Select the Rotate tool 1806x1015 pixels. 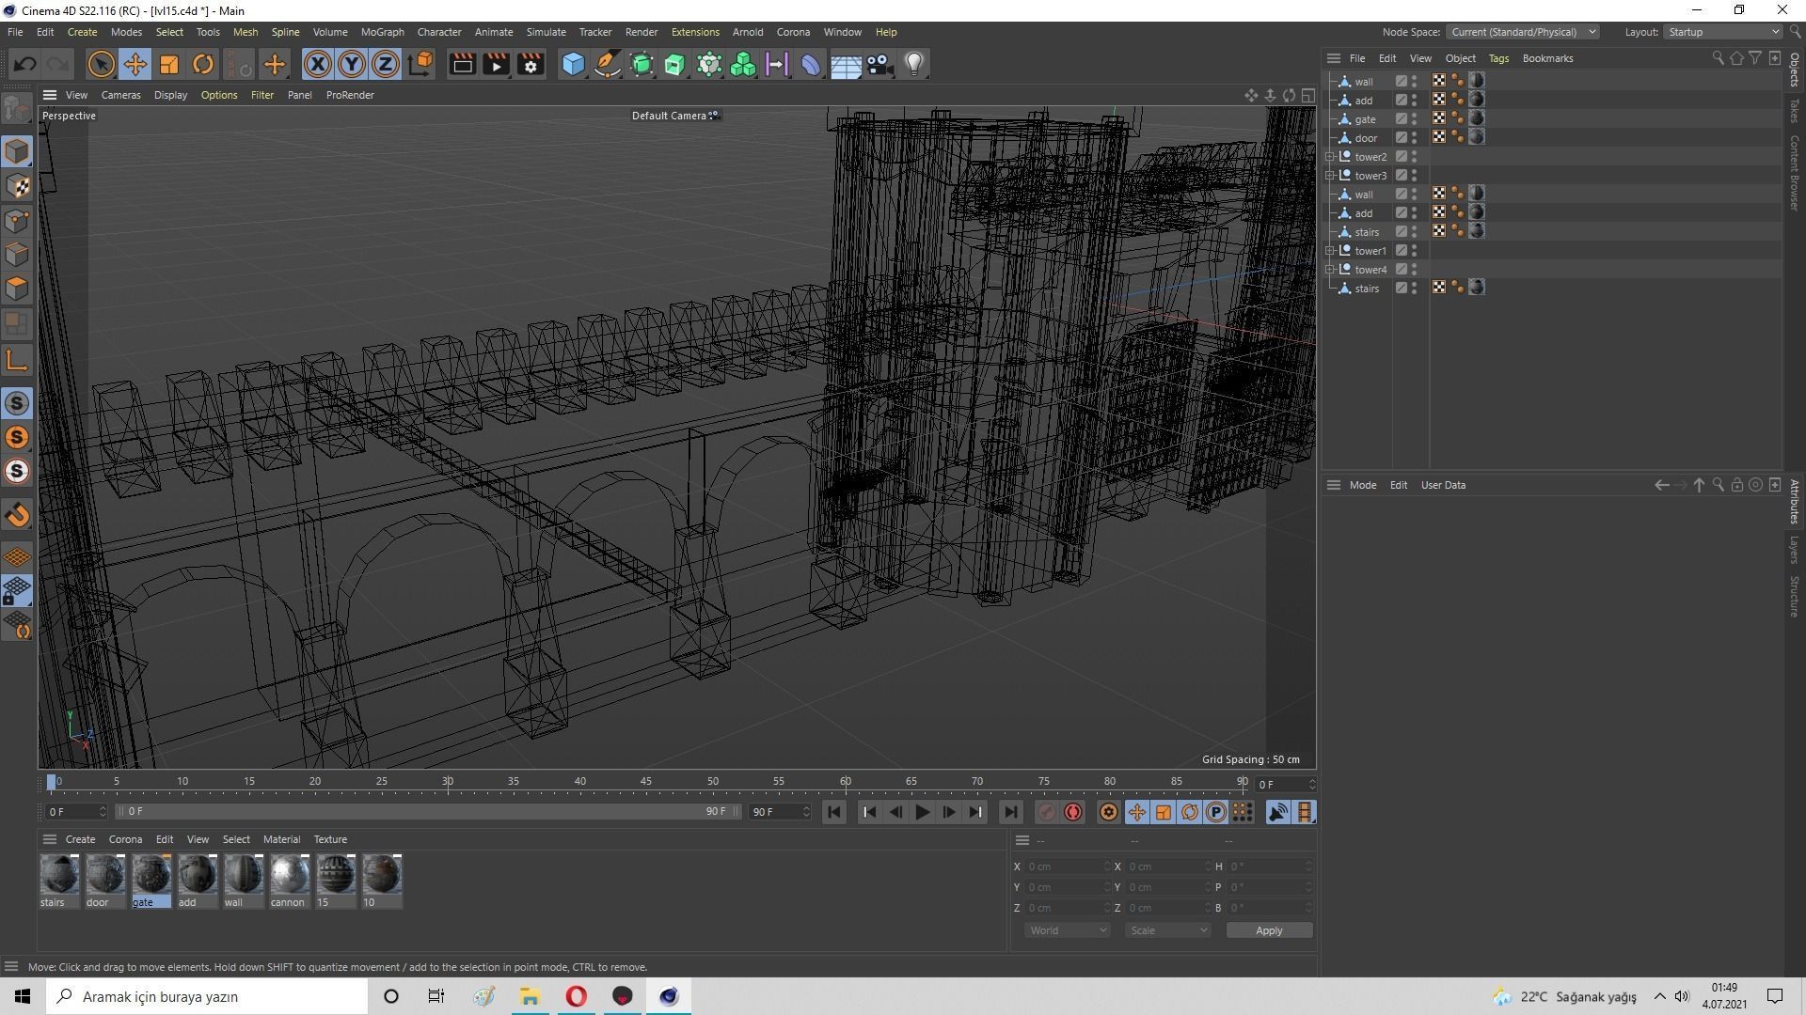point(203,64)
